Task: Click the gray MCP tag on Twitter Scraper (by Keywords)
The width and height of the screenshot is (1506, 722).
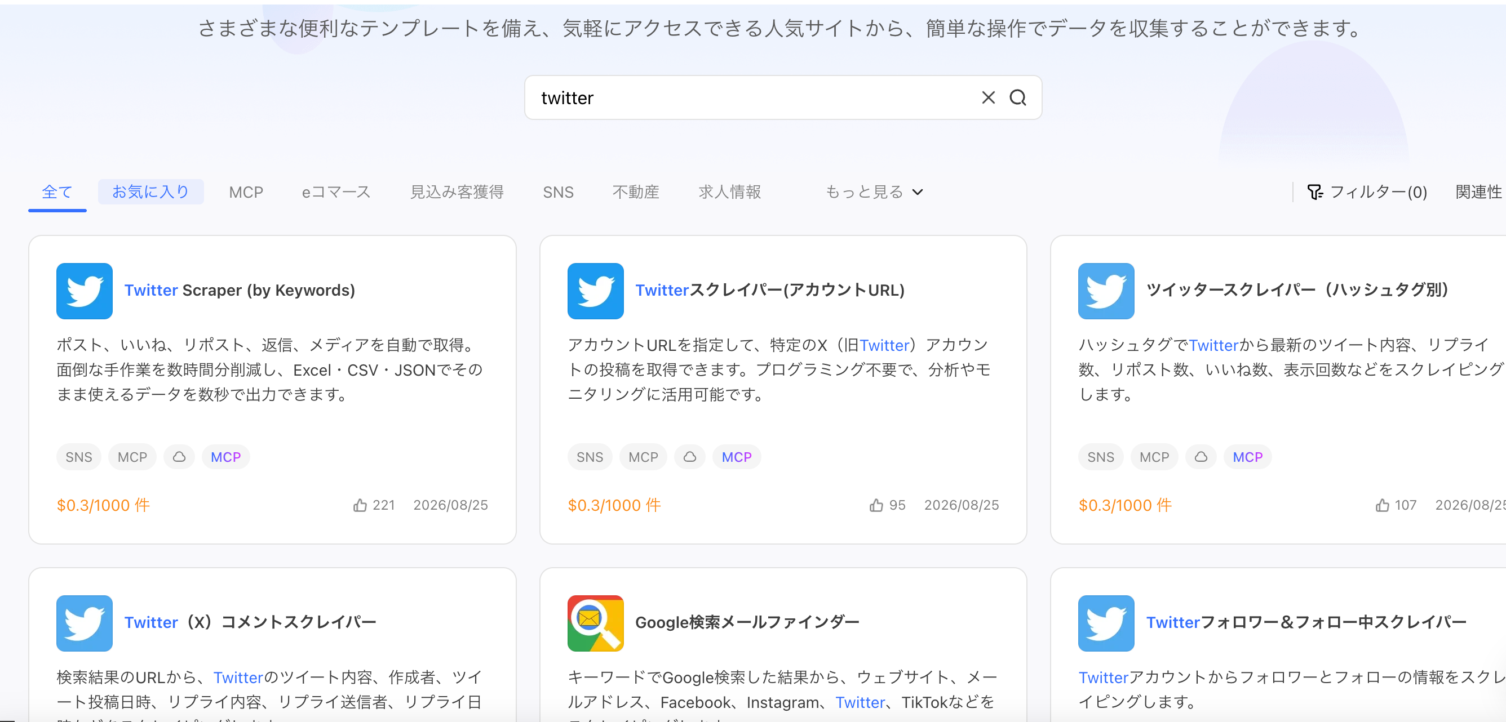Action: click(132, 457)
